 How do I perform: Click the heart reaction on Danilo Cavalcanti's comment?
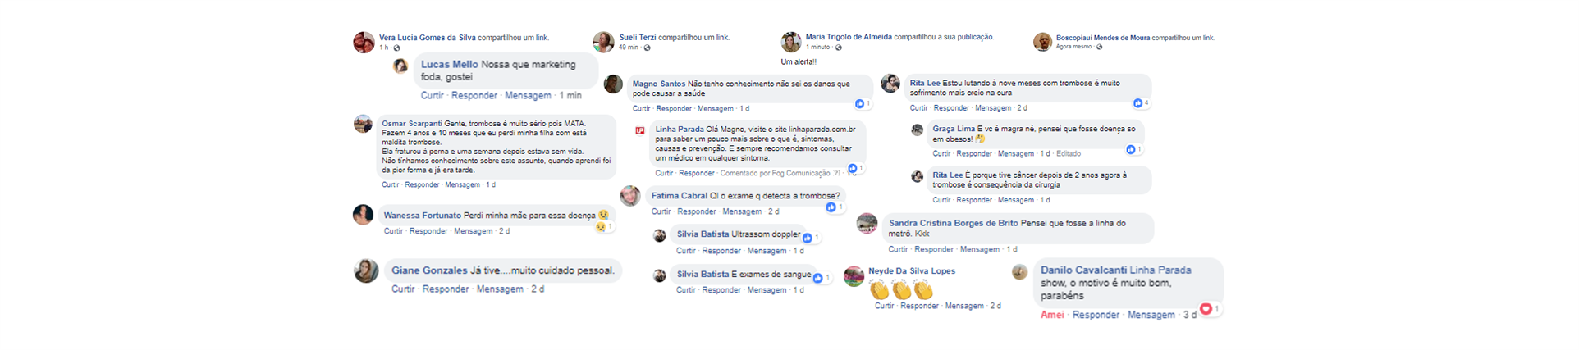point(1206,309)
